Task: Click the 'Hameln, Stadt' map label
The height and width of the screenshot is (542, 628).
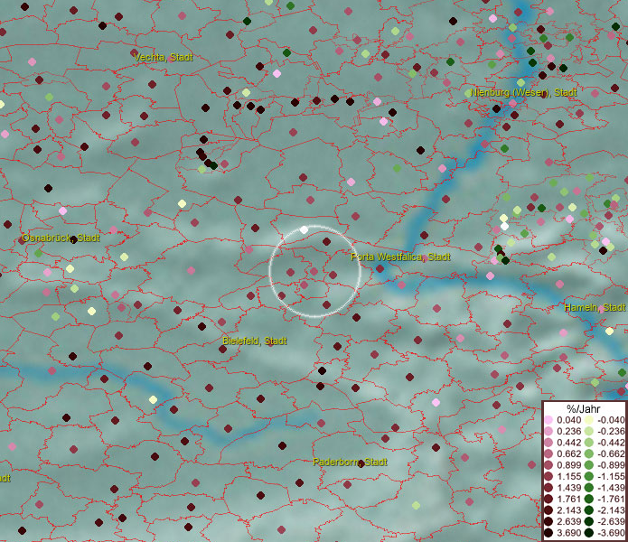Action: point(595,307)
